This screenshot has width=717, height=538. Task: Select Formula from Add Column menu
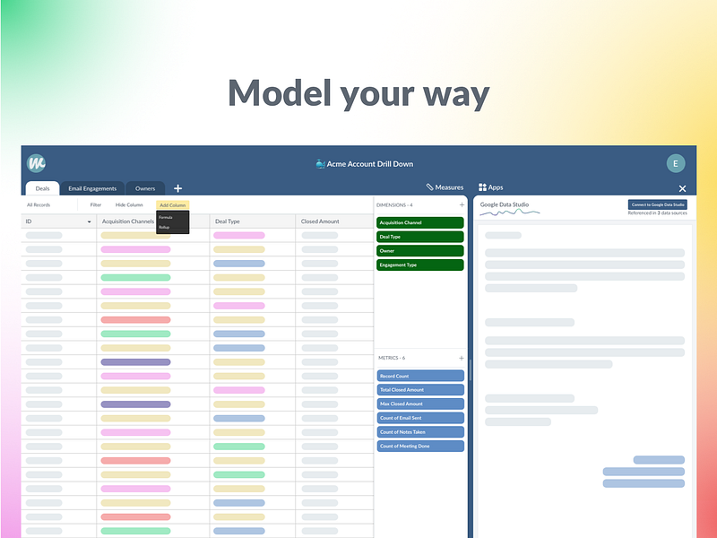[x=166, y=217]
